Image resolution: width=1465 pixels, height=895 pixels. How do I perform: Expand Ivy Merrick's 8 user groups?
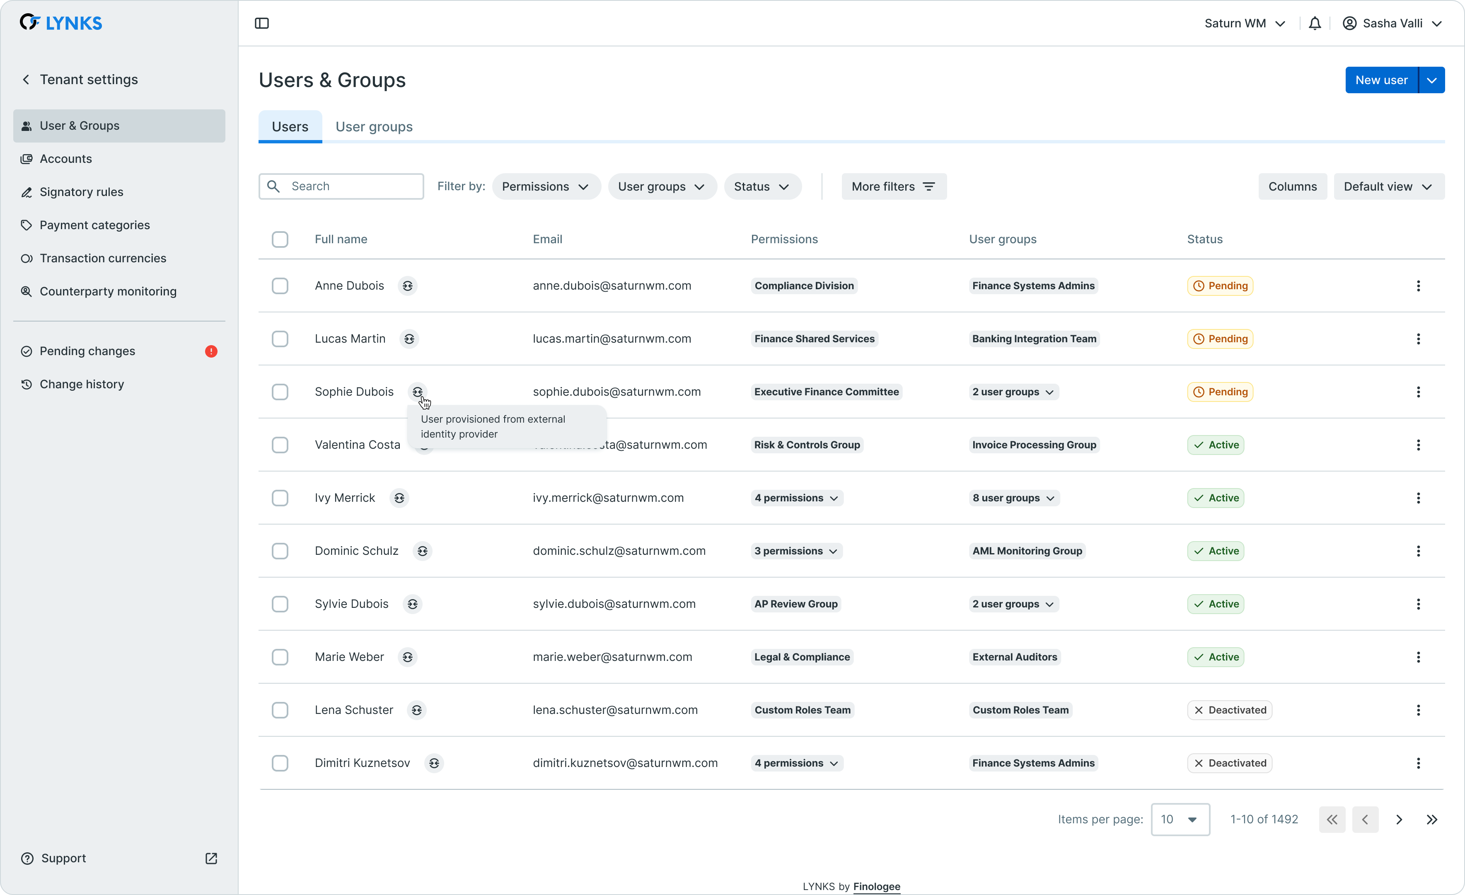coord(1014,498)
